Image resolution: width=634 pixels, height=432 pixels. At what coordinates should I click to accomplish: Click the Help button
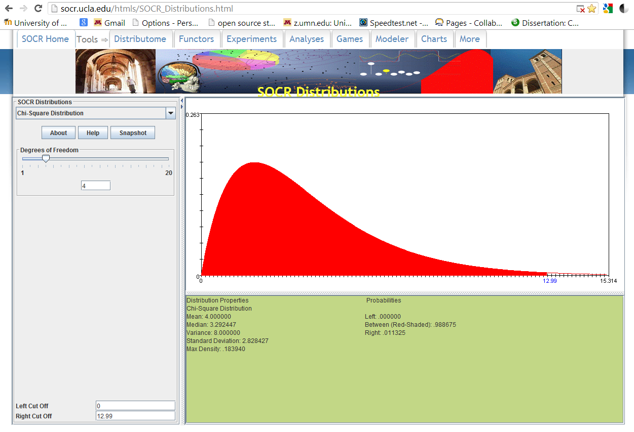click(93, 133)
